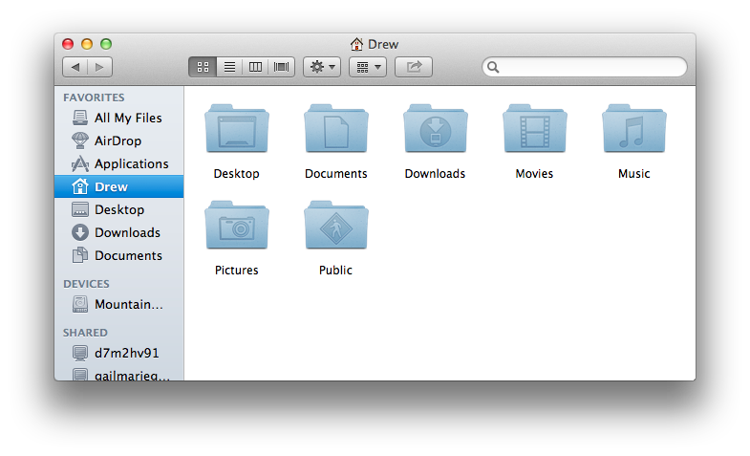Zoom window with the green button
This screenshot has height=456, width=750.
tap(106, 44)
